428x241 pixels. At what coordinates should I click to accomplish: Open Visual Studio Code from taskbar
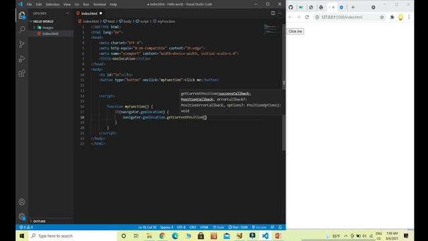point(265,236)
